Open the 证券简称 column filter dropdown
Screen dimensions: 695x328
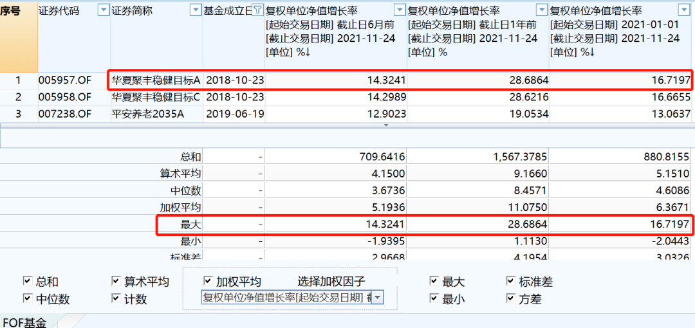click(196, 11)
